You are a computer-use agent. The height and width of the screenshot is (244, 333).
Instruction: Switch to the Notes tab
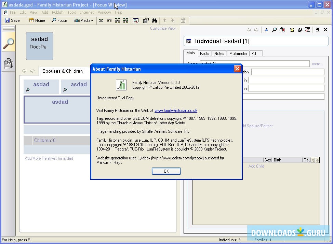219,54
